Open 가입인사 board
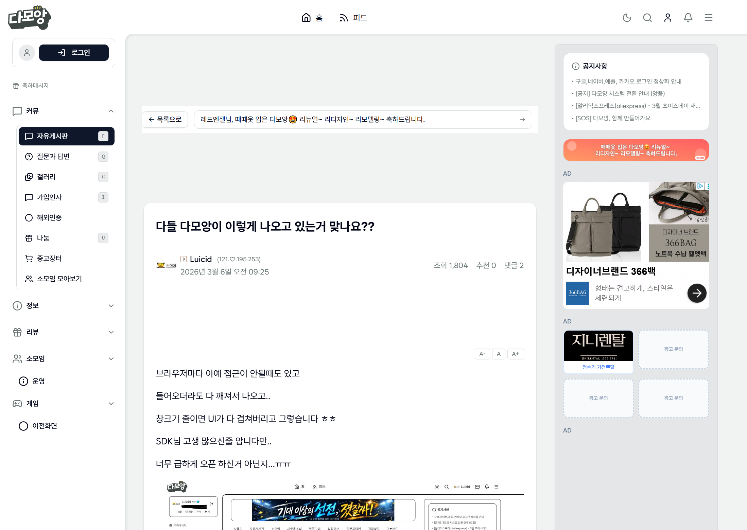747x530 pixels. [66, 197]
